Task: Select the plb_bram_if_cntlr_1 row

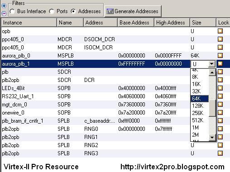Action: (115, 121)
